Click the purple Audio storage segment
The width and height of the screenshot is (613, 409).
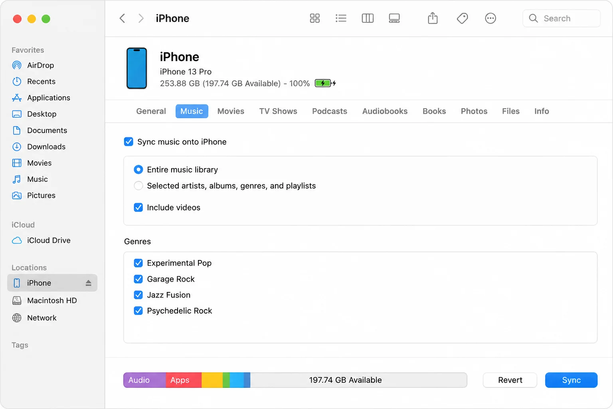pos(144,380)
